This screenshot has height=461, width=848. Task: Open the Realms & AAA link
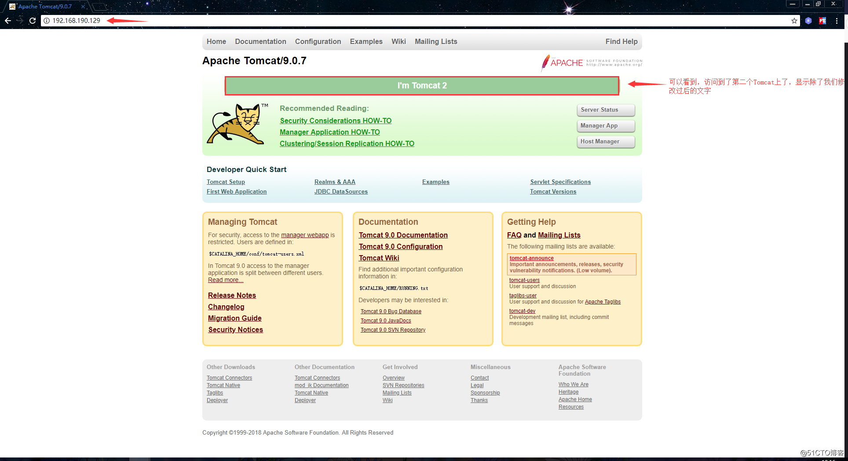click(x=335, y=182)
